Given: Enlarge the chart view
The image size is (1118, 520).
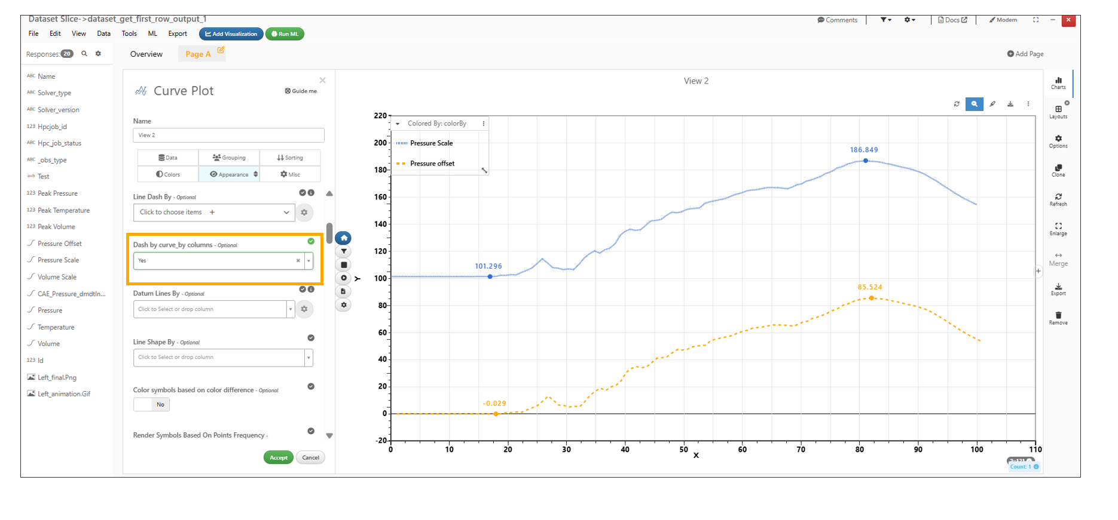Looking at the screenshot, I should [1058, 229].
